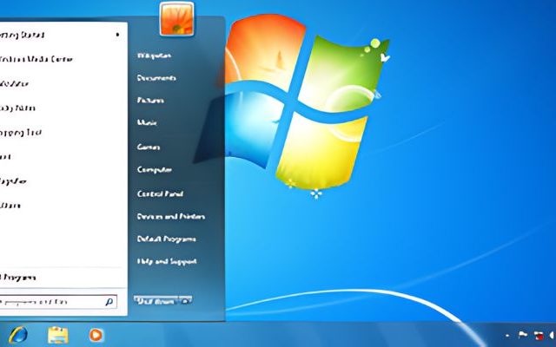Open the user's personal folder link

click(x=155, y=56)
